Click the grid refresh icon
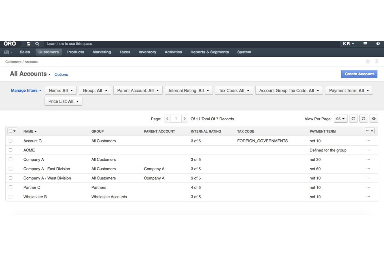The width and height of the screenshot is (384, 256). (x=353, y=119)
